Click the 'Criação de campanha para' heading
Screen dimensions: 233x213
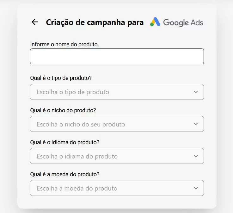pyautogui.click(x=95, y=22)
